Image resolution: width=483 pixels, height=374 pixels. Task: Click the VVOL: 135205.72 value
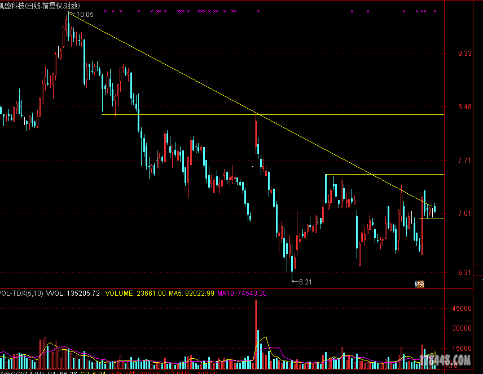pyautogui.click(x=73, y=293)
